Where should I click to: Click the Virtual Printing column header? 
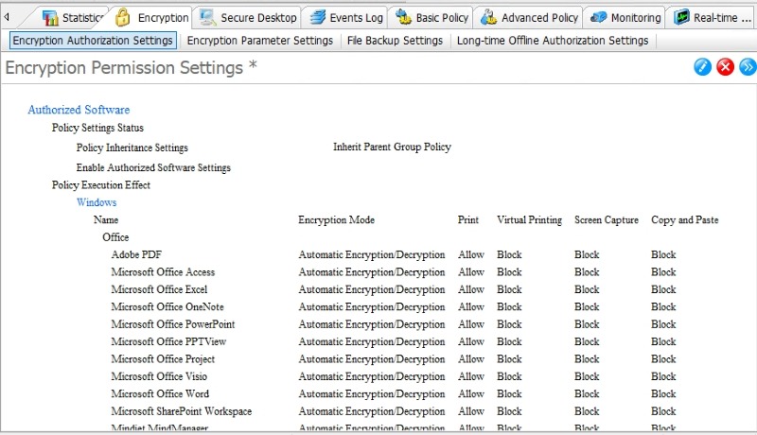point(529,220)
